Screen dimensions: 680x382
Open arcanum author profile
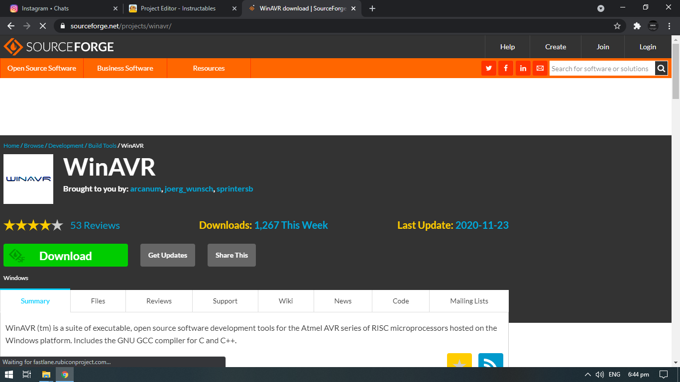(146, 189)
